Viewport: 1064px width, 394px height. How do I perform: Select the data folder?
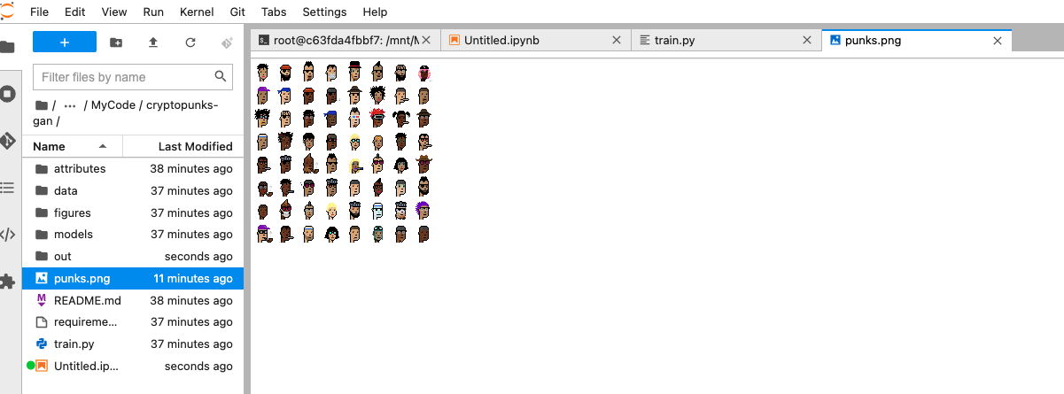point(134,190)
